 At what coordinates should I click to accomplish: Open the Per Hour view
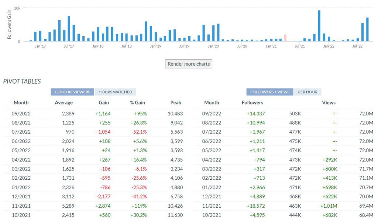coord(308,91)
